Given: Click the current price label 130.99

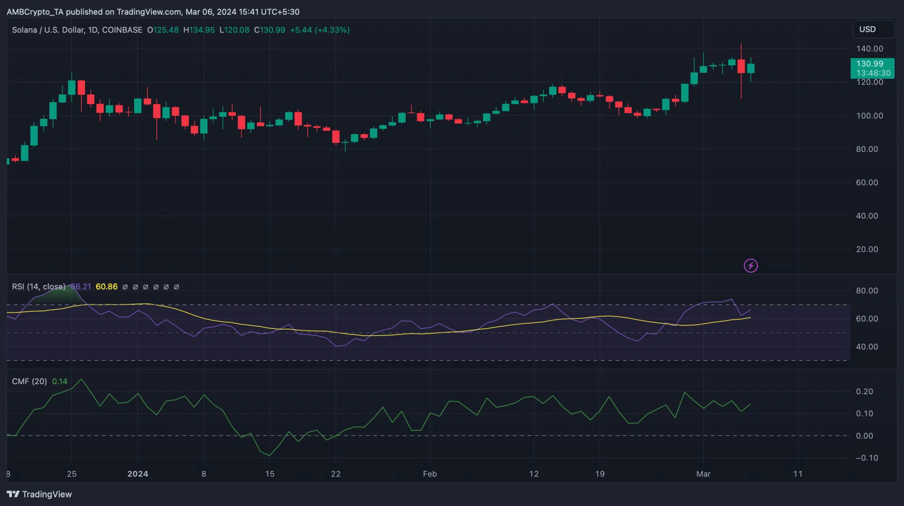Looking at the screenshot, I should [x=872, y=68].
